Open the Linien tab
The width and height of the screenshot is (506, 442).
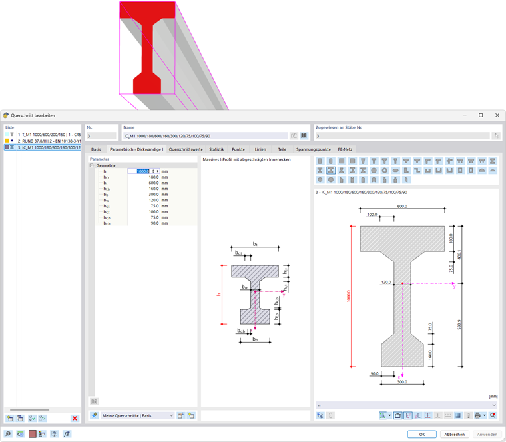pos(260,149)
